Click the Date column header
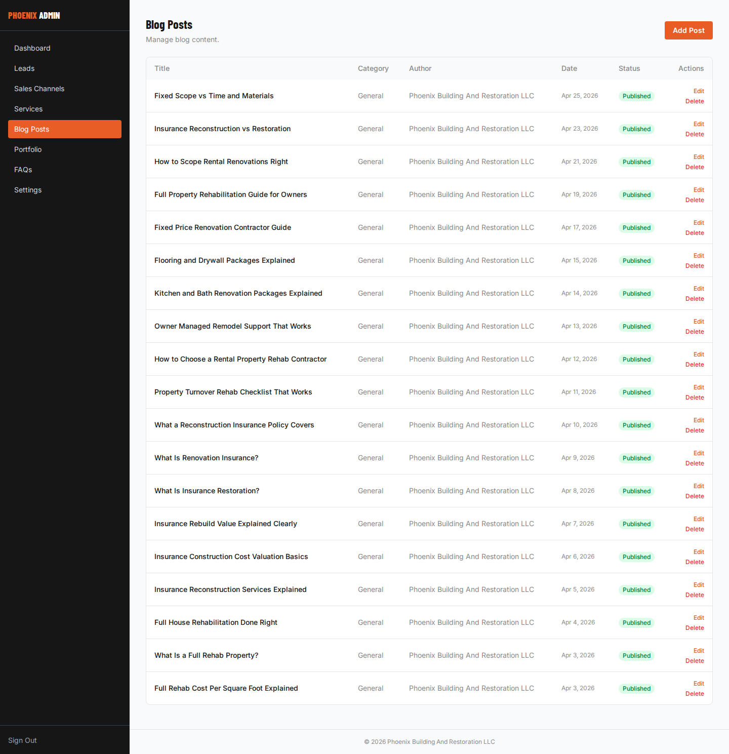This screenshot has width=729, height=754. pos(569,68)
